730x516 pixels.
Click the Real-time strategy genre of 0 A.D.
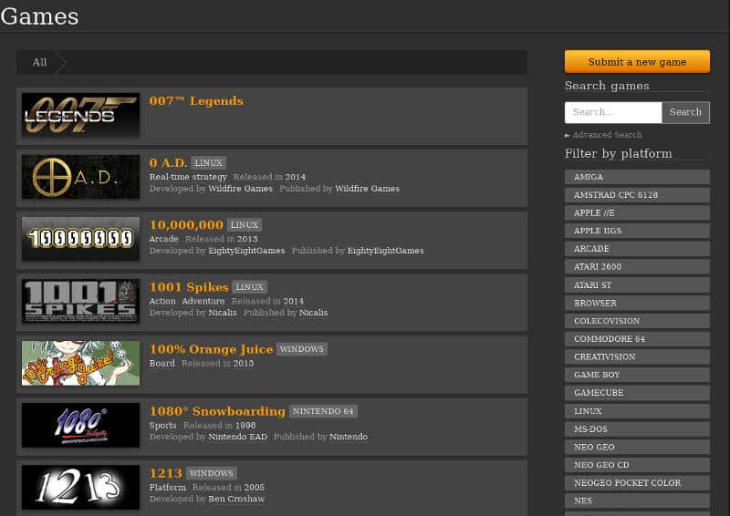tap(188, 177)
